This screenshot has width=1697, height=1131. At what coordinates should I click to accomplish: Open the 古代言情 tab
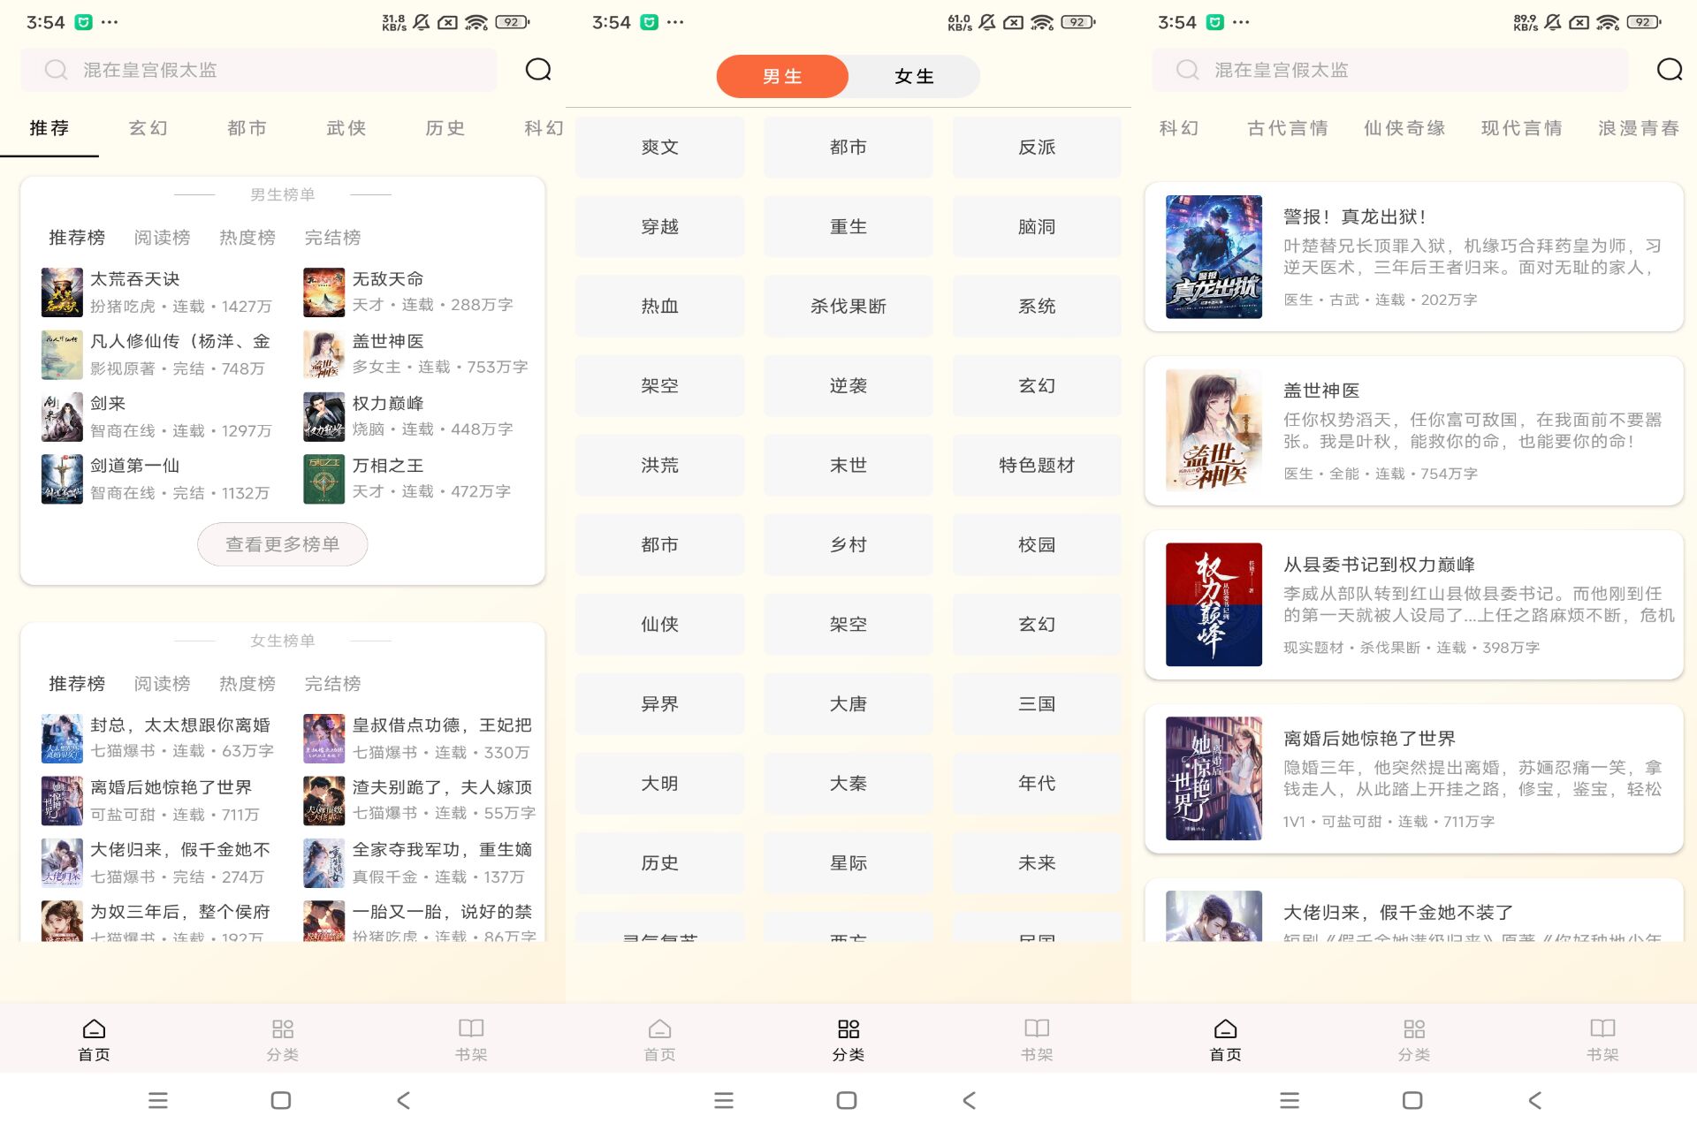pos(1287,128)
